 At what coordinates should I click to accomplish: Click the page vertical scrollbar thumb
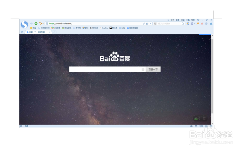[x=212, y=76]
